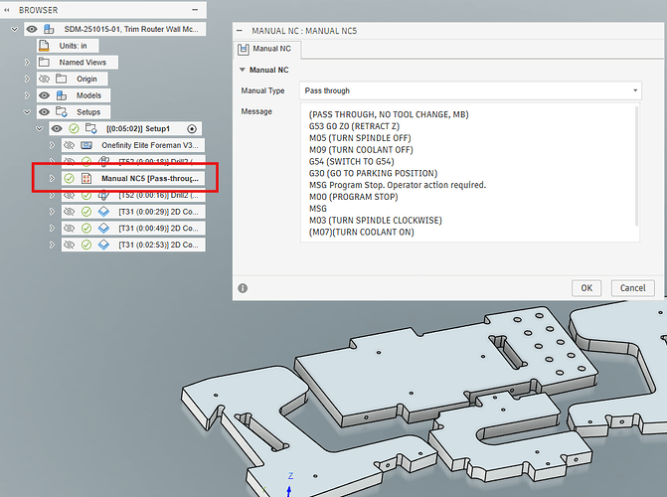Screen dimensions: 667x497
Task: Click the Named Views folder icon
Action: (x=46, y=62)
